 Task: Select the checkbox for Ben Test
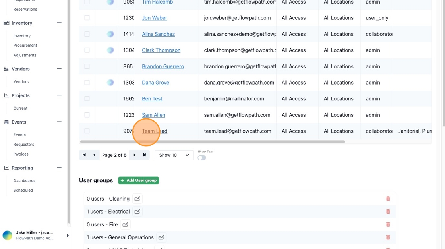(x=87, y=99)
